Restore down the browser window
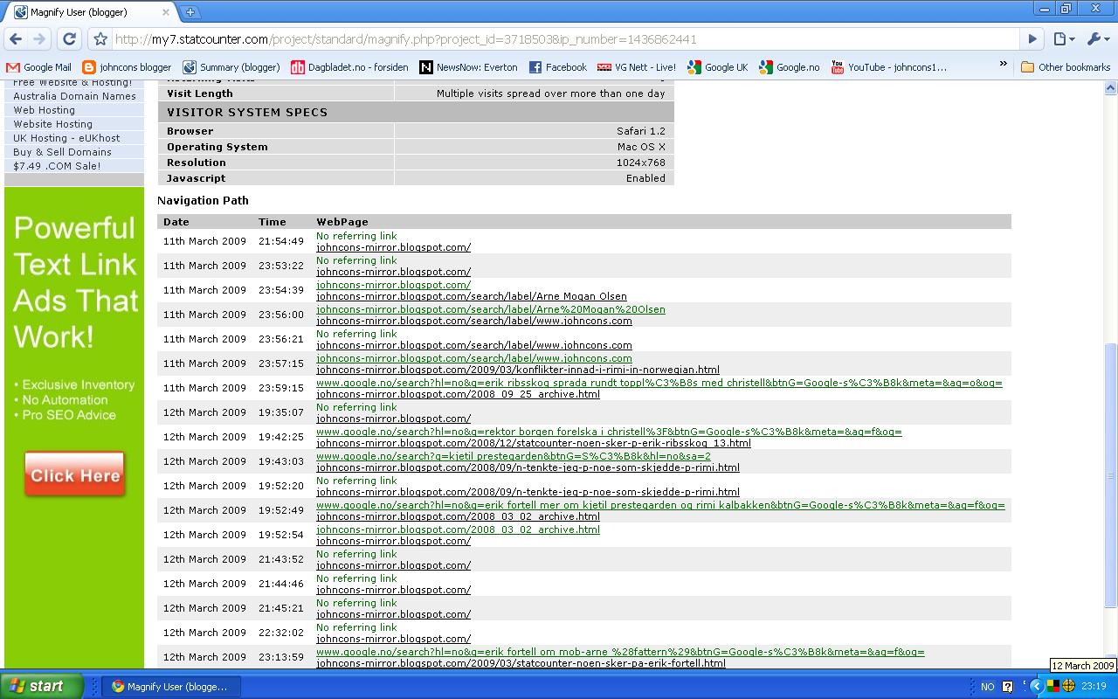 click(x=1066, y=9)
